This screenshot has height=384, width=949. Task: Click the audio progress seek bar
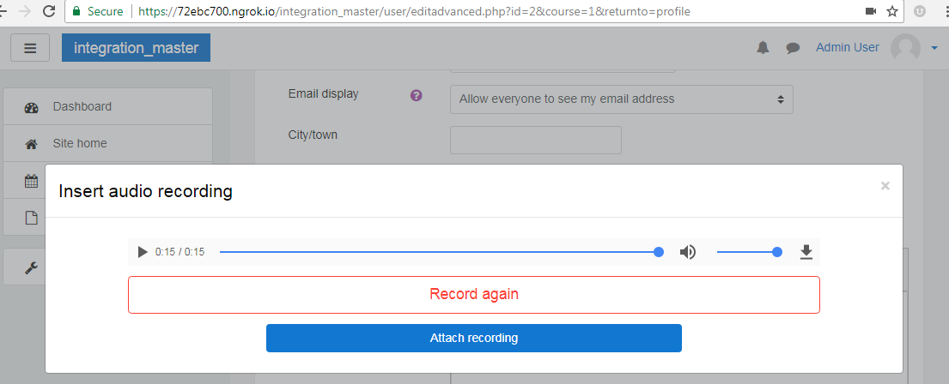pyautogui.click(x=440, y=252)
